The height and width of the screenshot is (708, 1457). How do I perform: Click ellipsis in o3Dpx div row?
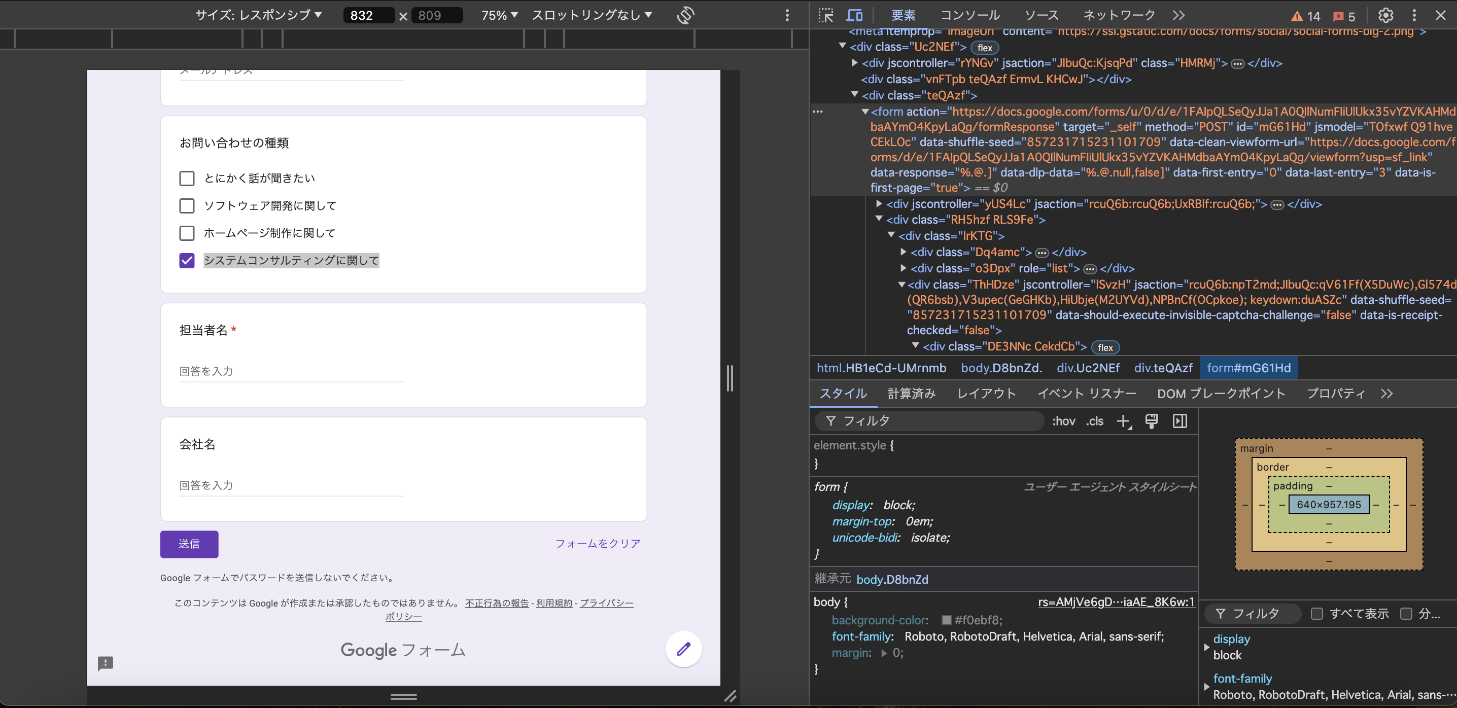pos(1090,269)
